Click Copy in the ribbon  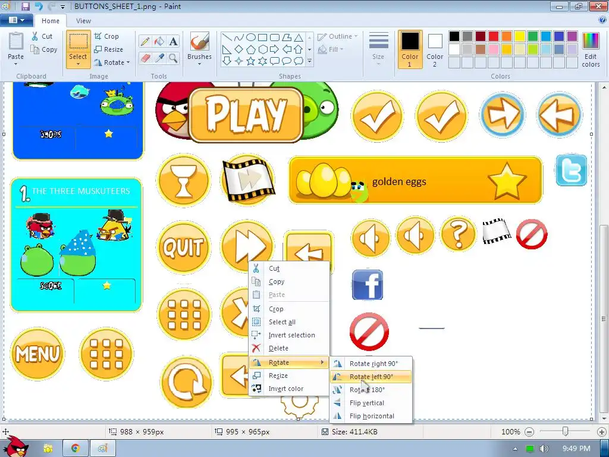pyautogui.click(x=44, y=49)
